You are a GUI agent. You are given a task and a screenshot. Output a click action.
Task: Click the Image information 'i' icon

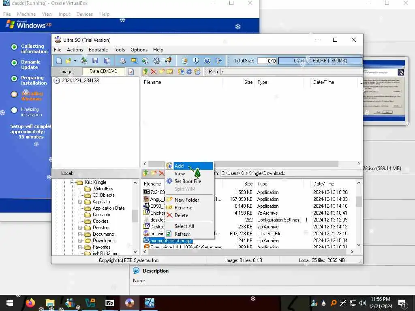(196, 61)
